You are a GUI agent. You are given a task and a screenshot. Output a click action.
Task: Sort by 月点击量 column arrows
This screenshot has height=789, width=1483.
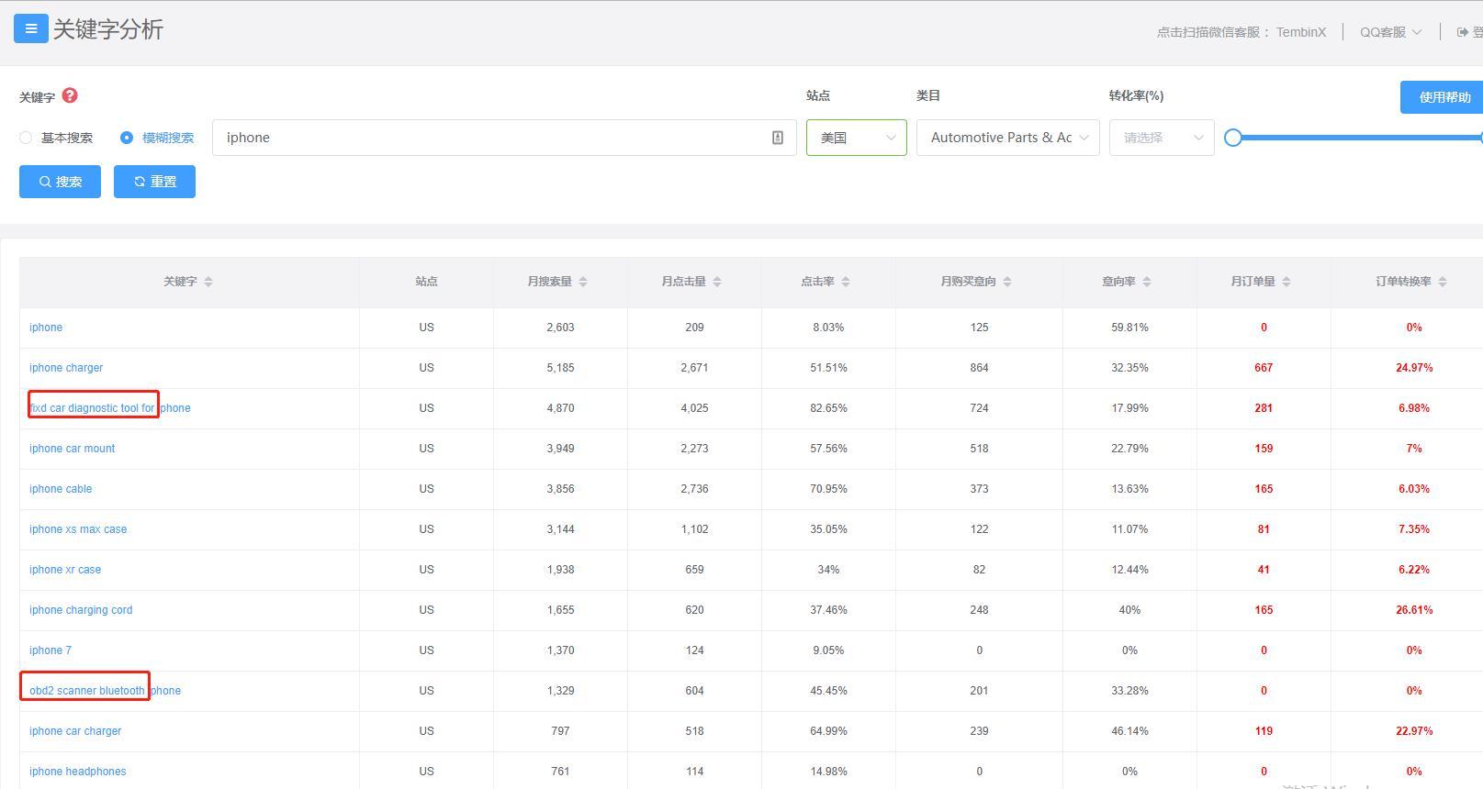point(717,282)
